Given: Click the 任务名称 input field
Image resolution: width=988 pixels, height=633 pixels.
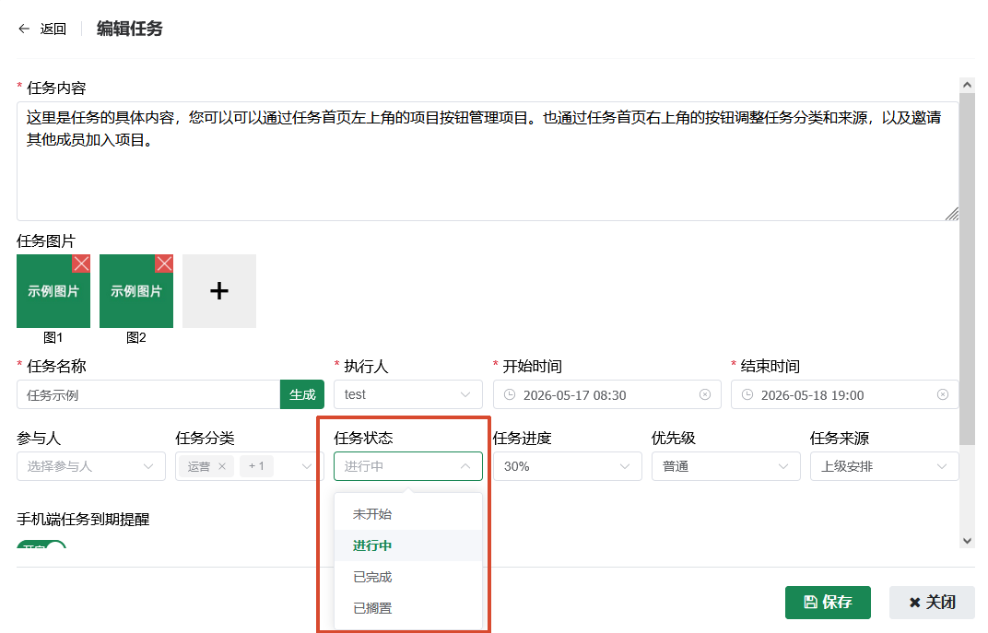Looking at the screenshot, I should tap(148, 394).
